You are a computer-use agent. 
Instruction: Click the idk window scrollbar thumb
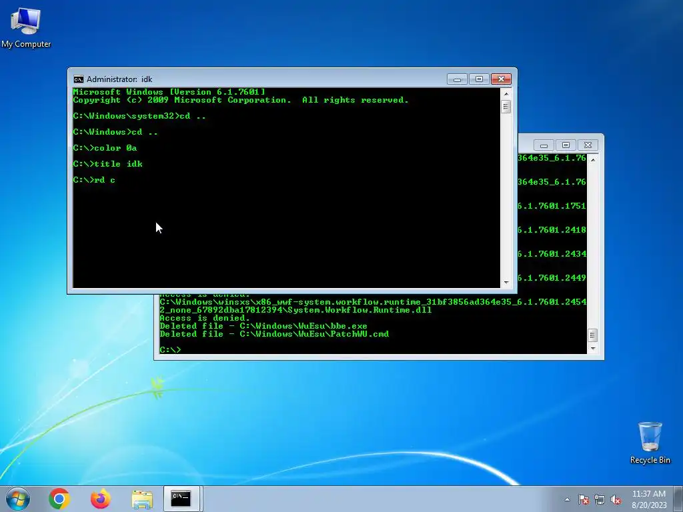point(506,107)
